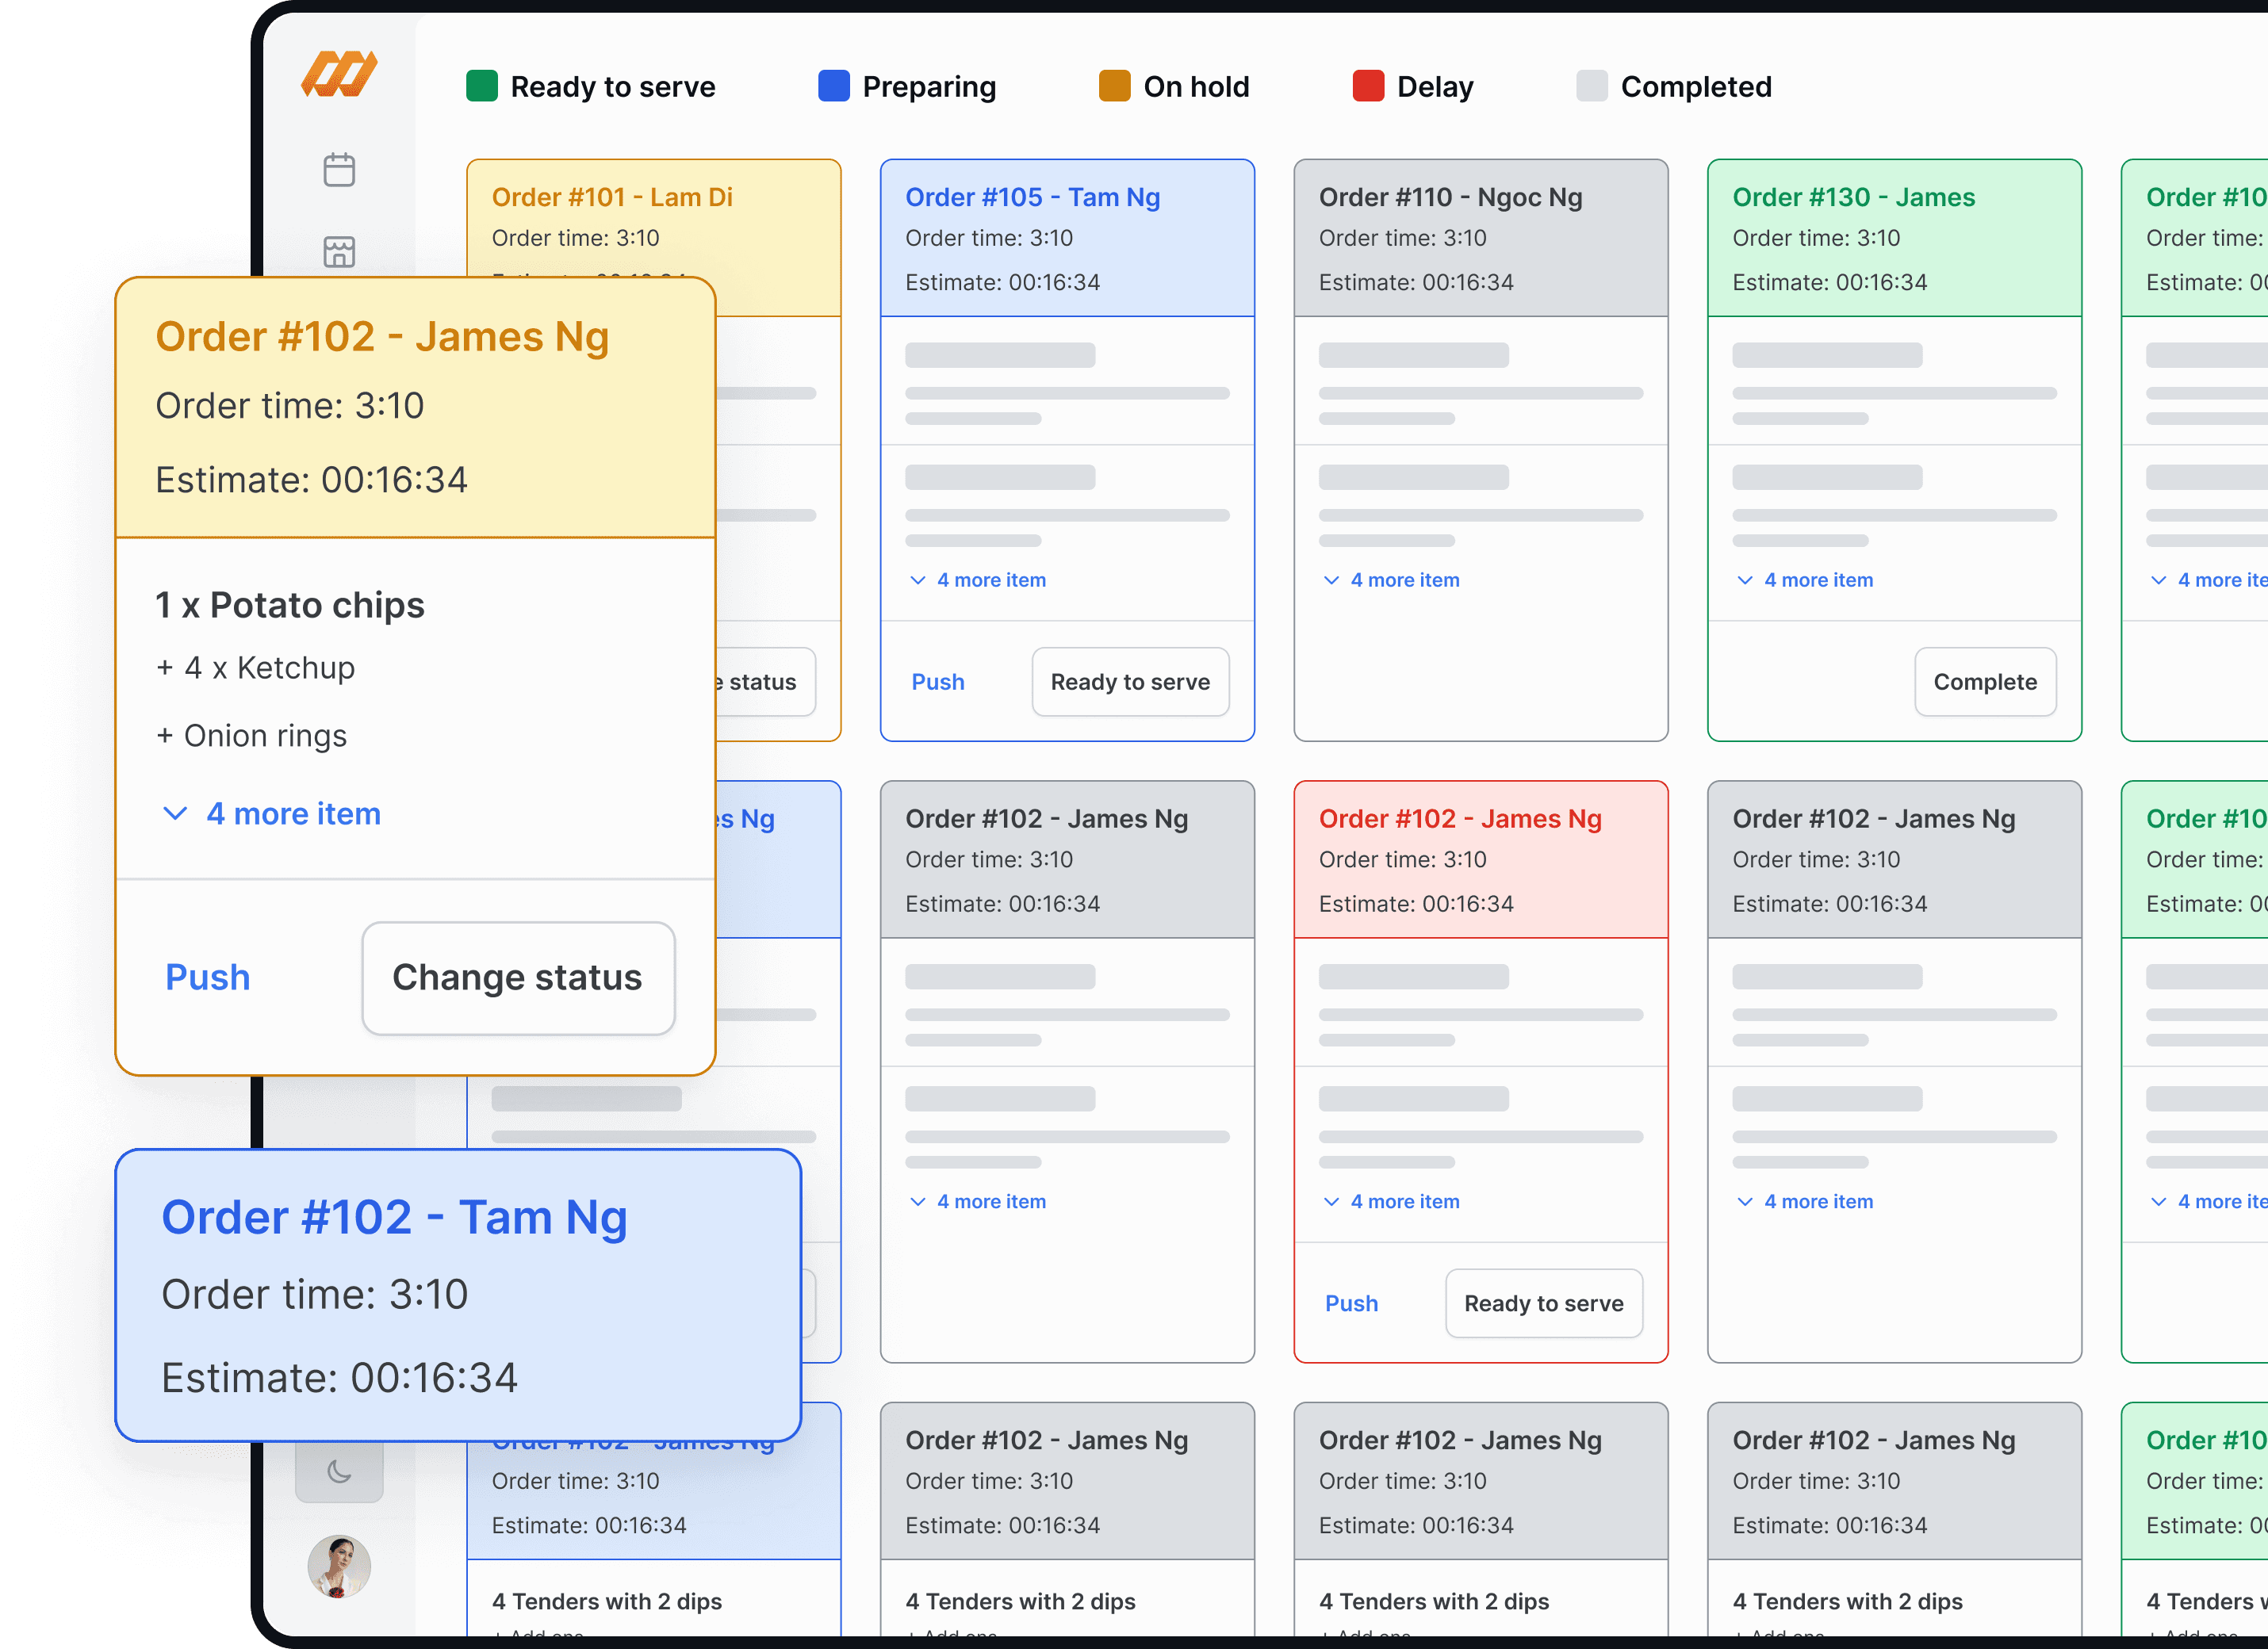2268x1649 pixels.
Task: Click Change status on enlarged order card
Action: coord(518,978)
